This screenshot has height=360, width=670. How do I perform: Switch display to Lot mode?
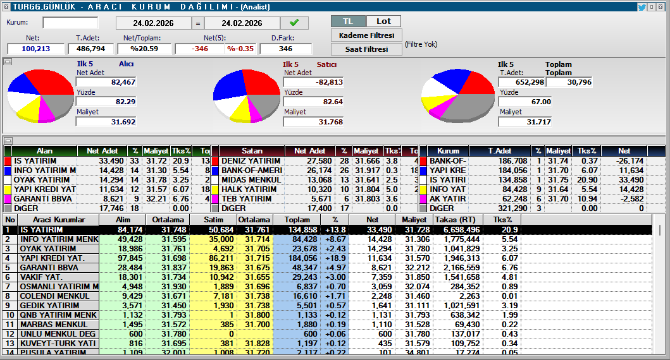pyautogui.click(x=383, y=21)
